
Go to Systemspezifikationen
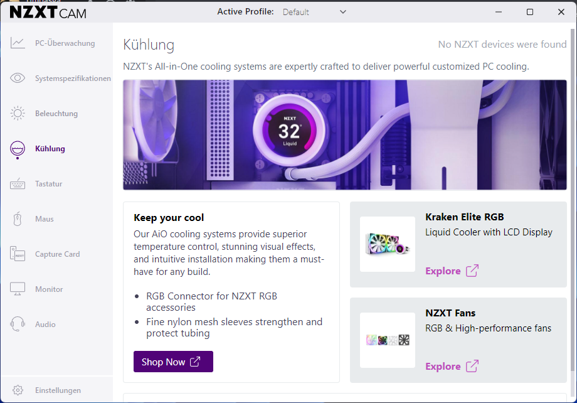[x=56, y=78]
